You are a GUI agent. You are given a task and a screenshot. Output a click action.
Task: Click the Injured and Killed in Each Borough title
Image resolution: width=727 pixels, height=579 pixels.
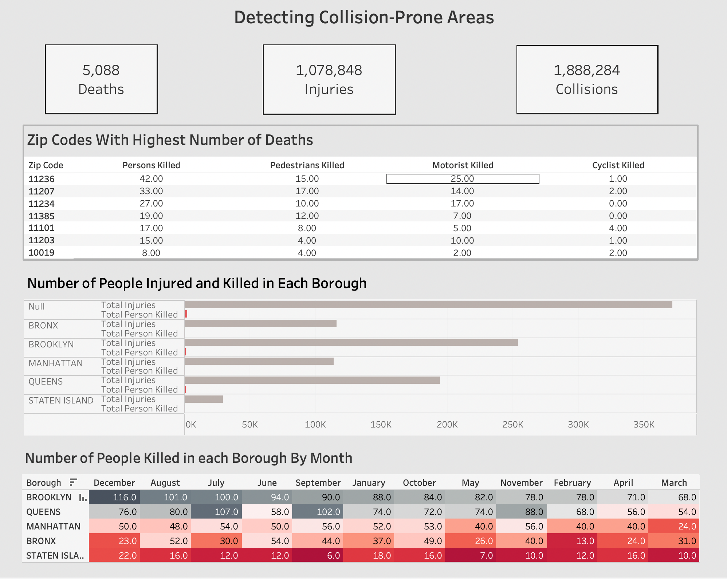[197, 283]
